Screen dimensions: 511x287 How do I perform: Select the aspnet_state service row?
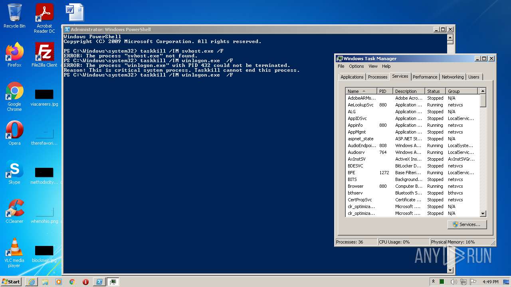click(x=412, y=139)
